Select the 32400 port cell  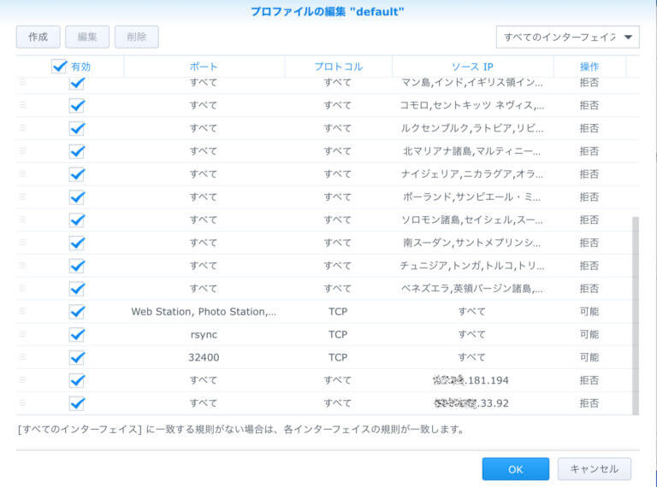pyautogui.click(x=204, y=357)
